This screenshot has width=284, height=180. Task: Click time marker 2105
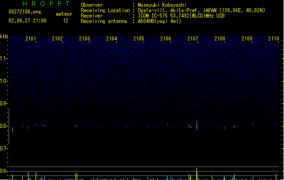click(x=139, y=39)
